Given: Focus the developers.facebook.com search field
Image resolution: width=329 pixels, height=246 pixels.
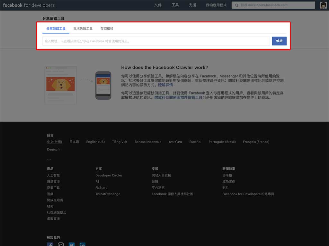Looking at the screenshot, I should pyautogui.click(x=273, y=5).
